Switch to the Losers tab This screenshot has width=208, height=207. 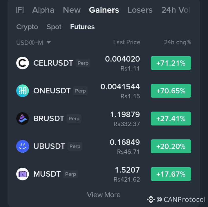140,10
